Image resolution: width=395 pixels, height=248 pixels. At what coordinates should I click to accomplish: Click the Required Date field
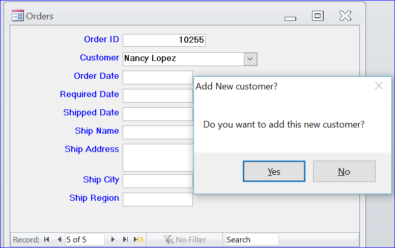pyautogui.click(x=158, y=96)
